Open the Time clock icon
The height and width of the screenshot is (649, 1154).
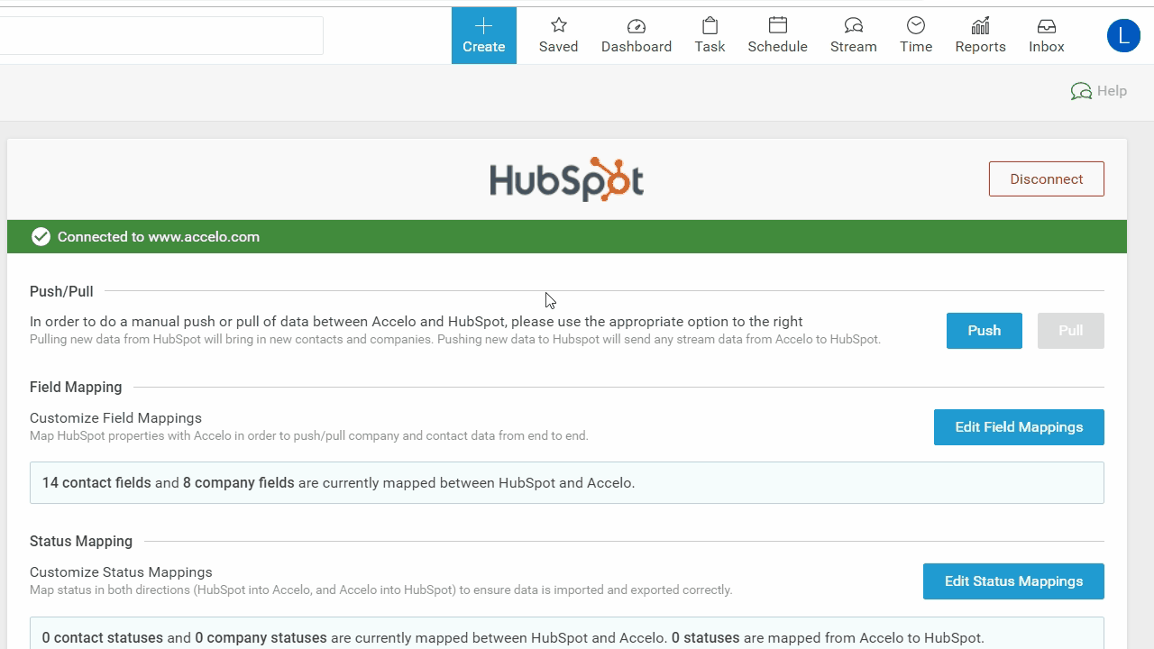[915, 25]
